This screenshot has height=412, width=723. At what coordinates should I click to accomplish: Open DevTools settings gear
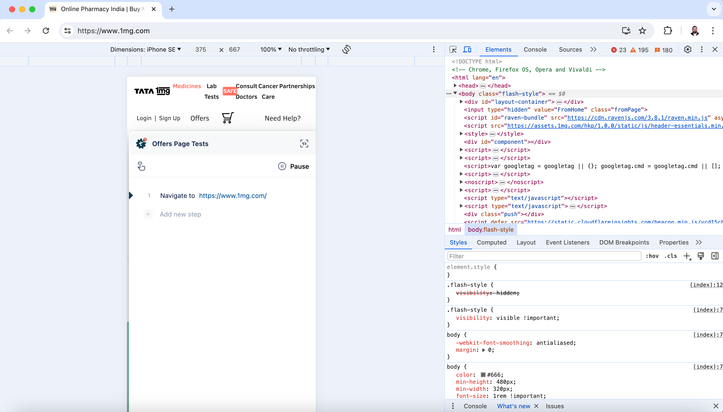click(x=688, y=50)
